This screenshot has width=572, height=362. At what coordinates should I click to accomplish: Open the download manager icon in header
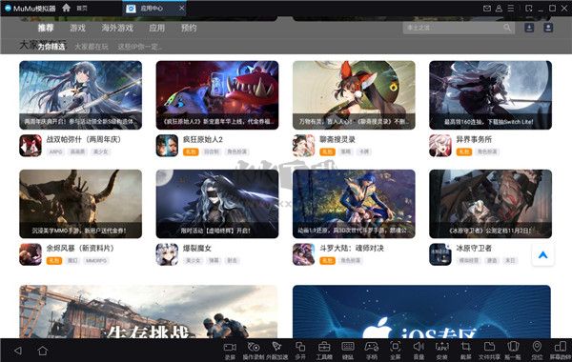coord(529,28)
